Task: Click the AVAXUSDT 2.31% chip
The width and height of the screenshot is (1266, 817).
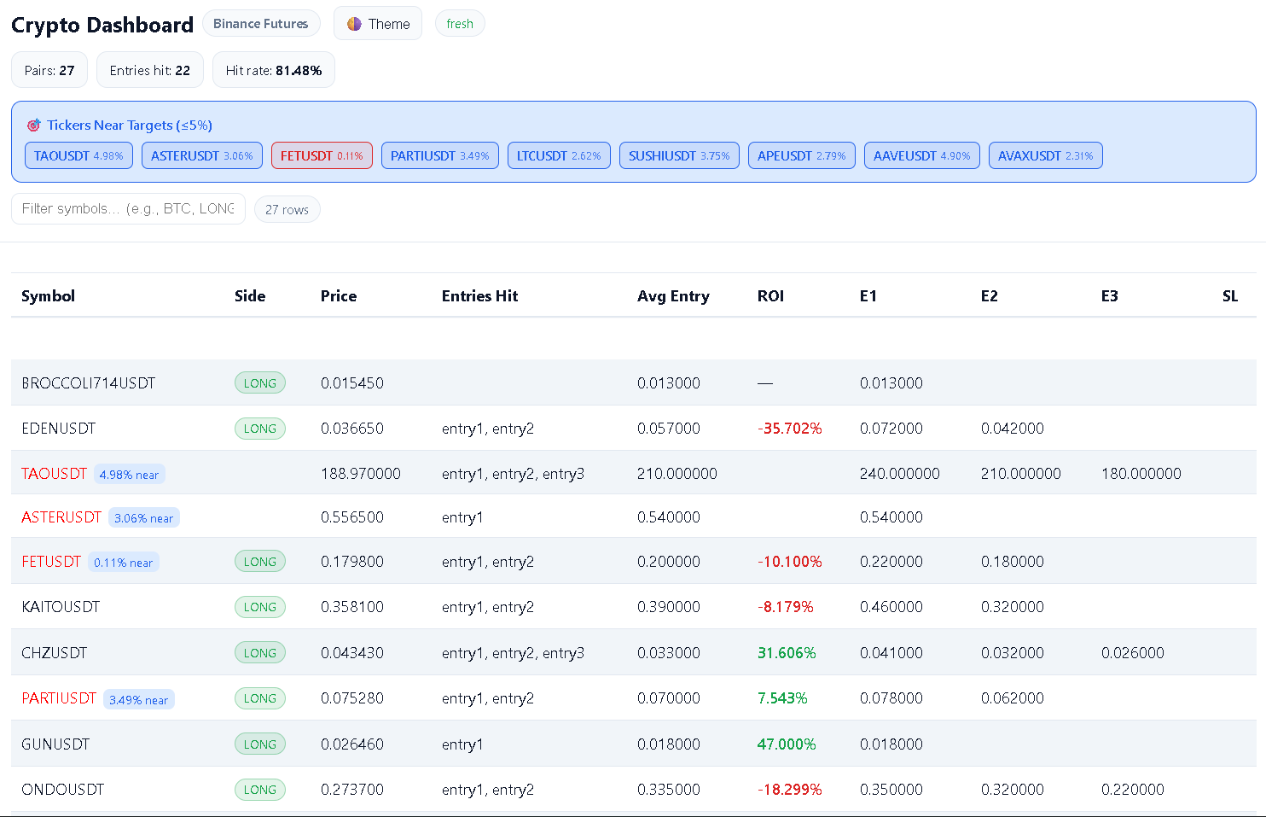Action: pos(1046,155)
